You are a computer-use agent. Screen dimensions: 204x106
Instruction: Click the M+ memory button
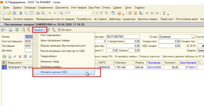pos(152,13)
